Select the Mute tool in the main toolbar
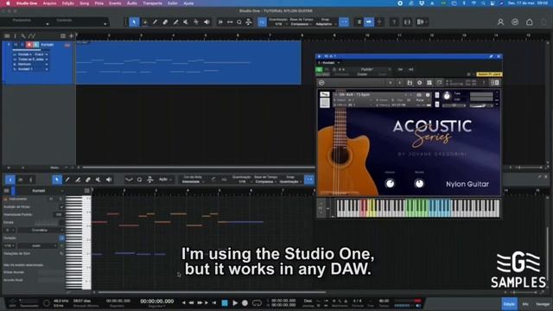The image size is (553, 311). point(186,22)
